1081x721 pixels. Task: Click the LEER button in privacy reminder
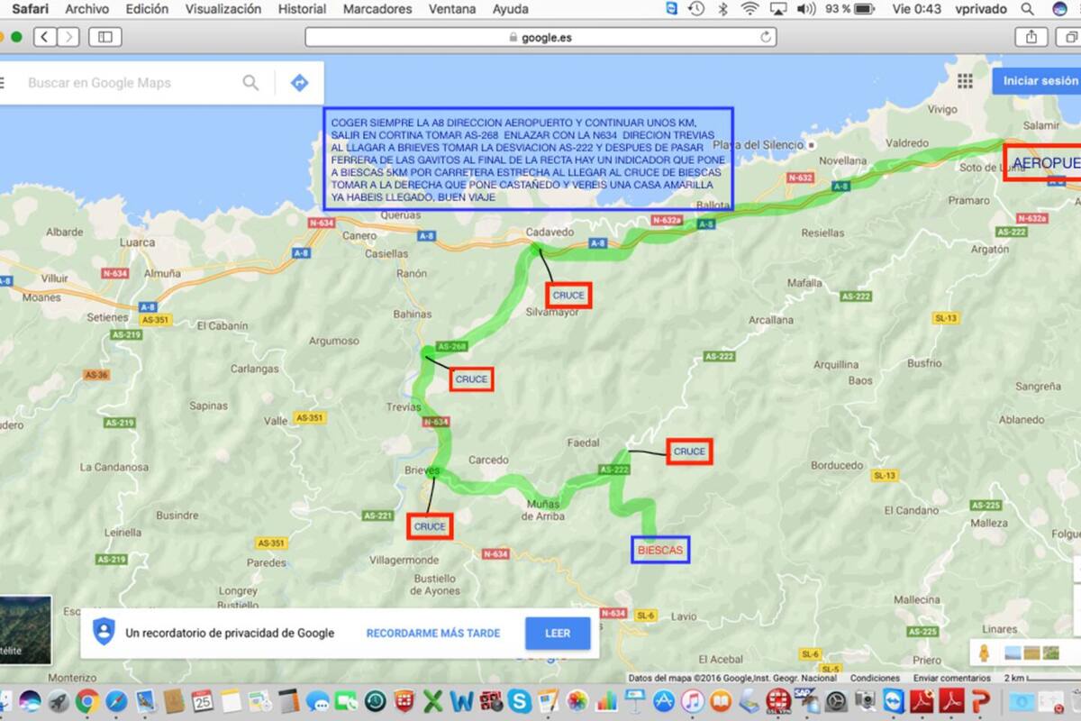[x=558, y=634]
